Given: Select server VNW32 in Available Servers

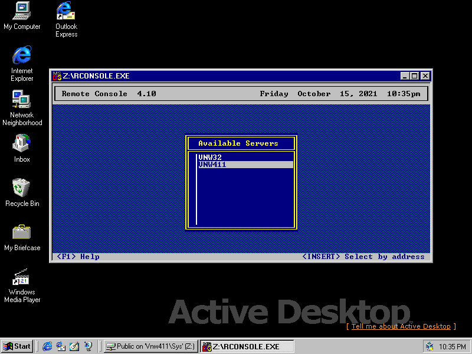Looking at the screenshot, I should (245, 157).
